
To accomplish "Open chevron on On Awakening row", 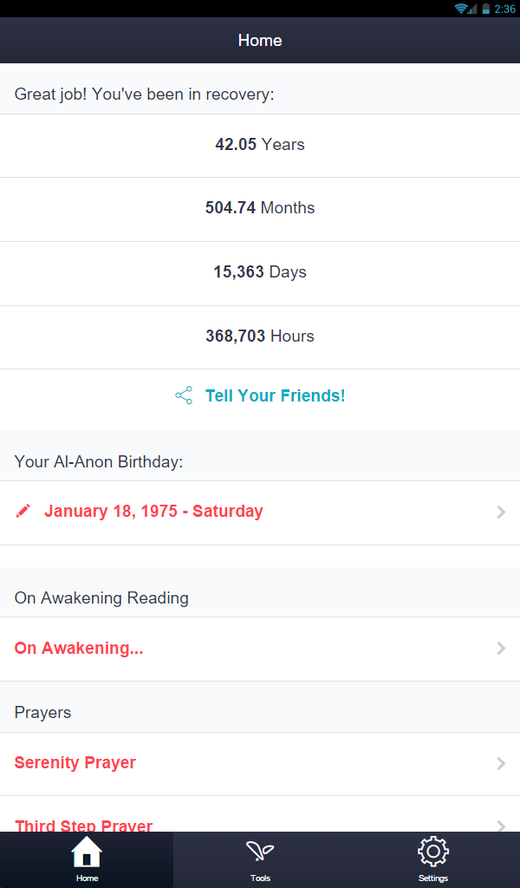I will click(501, 648).
